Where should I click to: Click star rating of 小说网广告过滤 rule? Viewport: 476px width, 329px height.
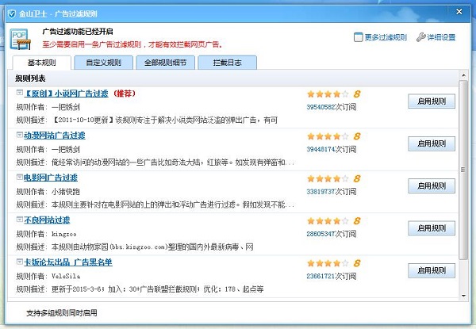pyautogui.click(x=328, y=94)
